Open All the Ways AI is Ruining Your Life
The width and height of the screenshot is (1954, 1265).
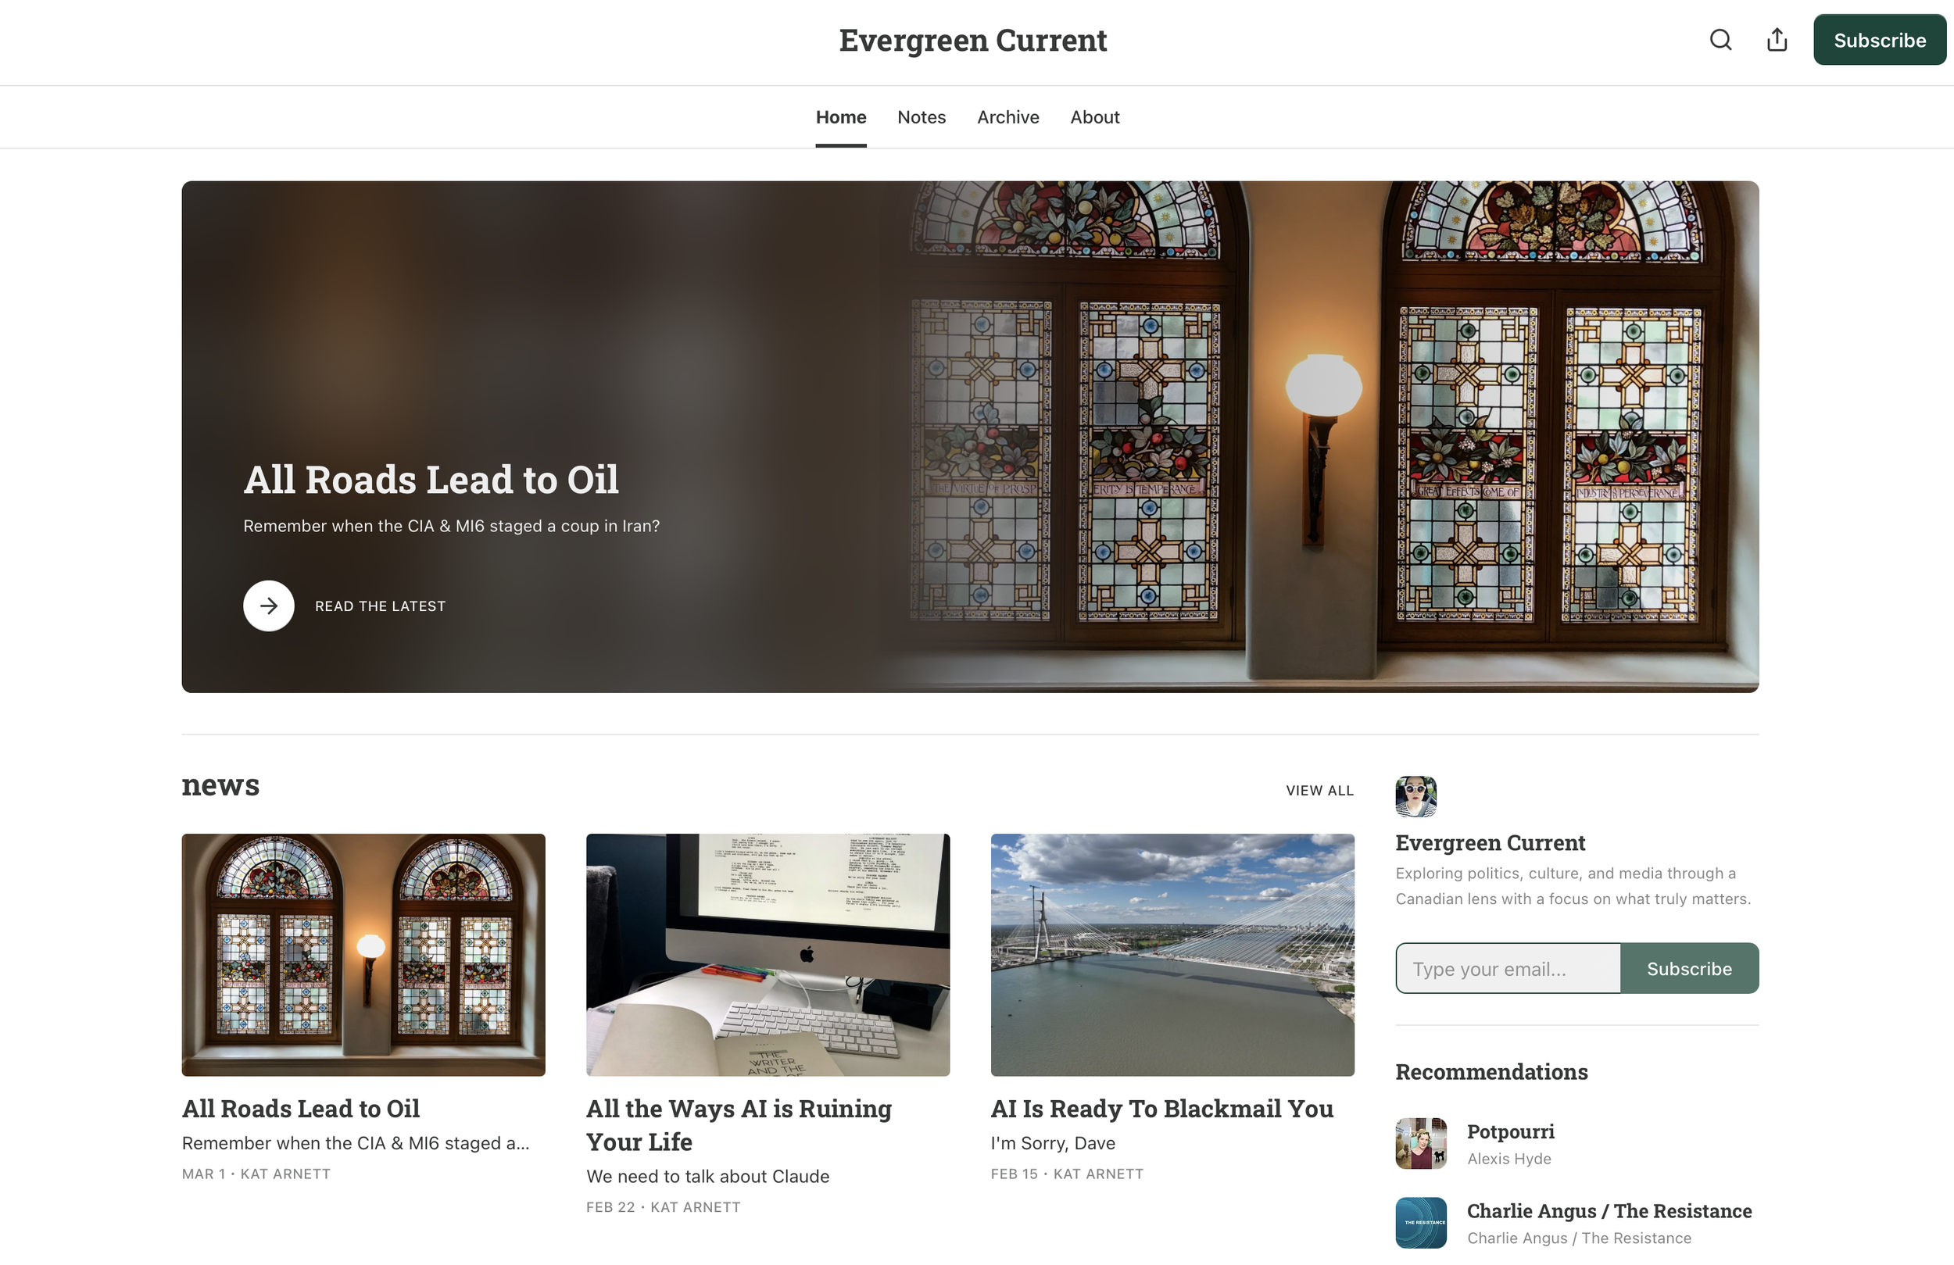pos(738,1124)
